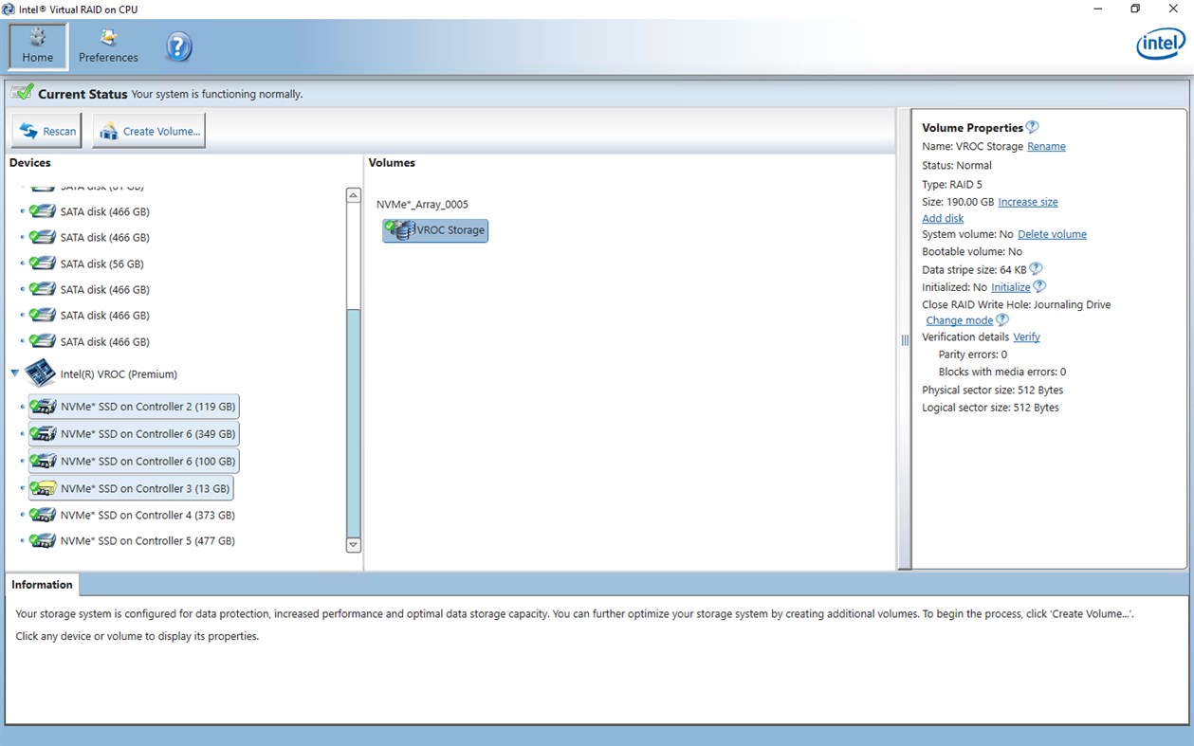This screenshot has width=1194, height=746.
Task: Click the help icon beside Initialize
Action: [x=1040, y=285]
